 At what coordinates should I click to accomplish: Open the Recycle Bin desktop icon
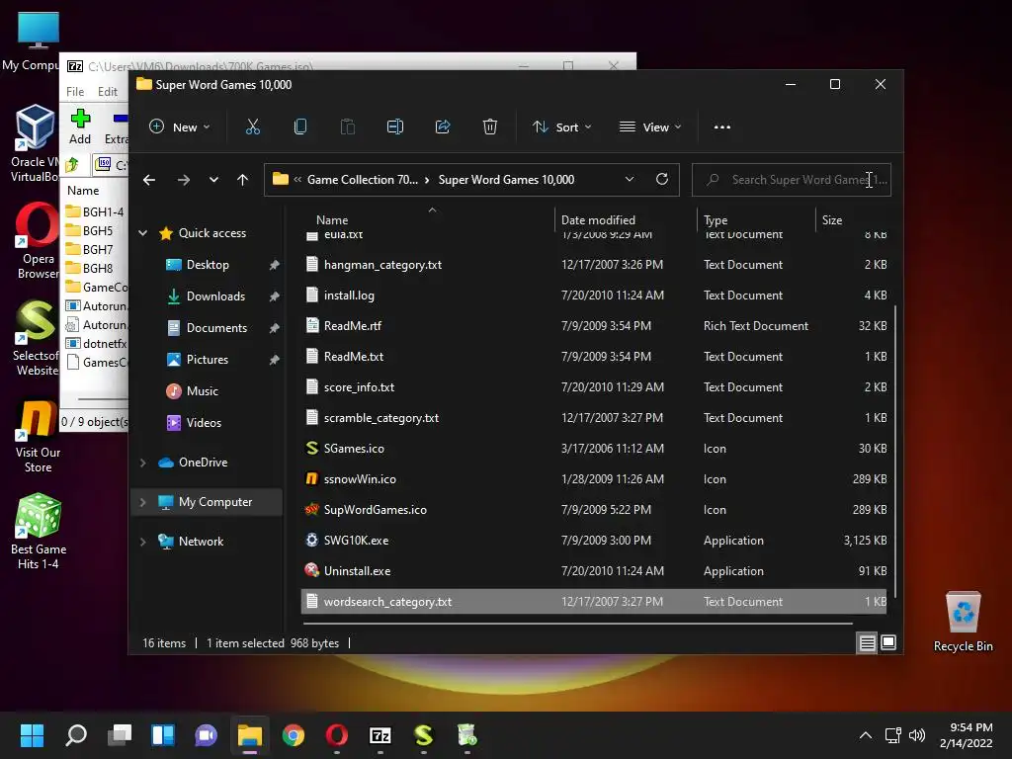[x=963, y=623]
